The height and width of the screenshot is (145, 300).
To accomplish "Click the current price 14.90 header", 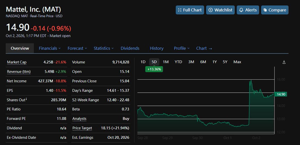I will [x=17, y=27].
